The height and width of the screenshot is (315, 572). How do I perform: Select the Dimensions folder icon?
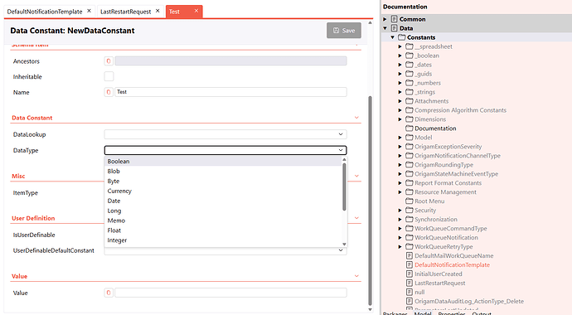tap(410, 119)
